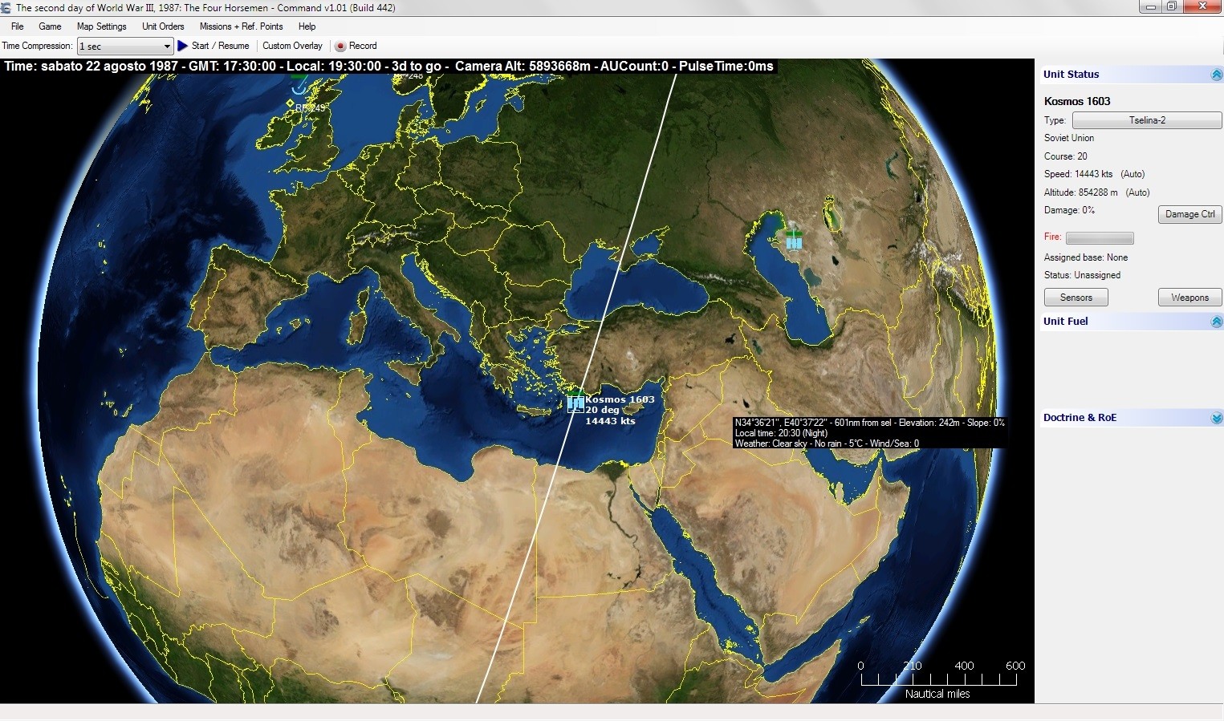Open the Map Settings menu

click(101, 26)
